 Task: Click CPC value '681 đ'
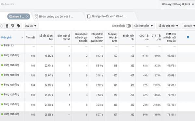[x=146, y=66]
